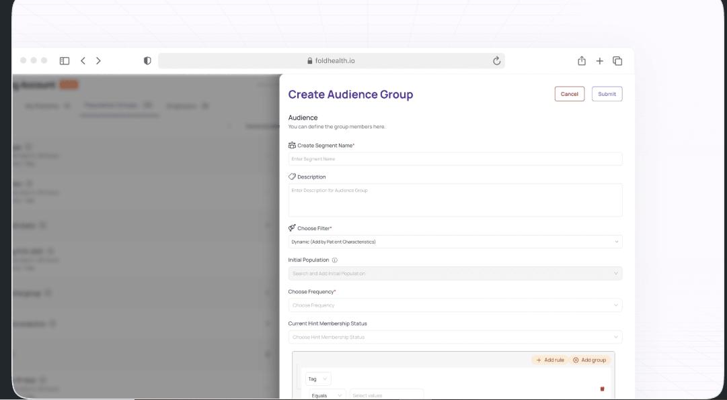Click the privacy shield icon

click(x=147, y=60)
